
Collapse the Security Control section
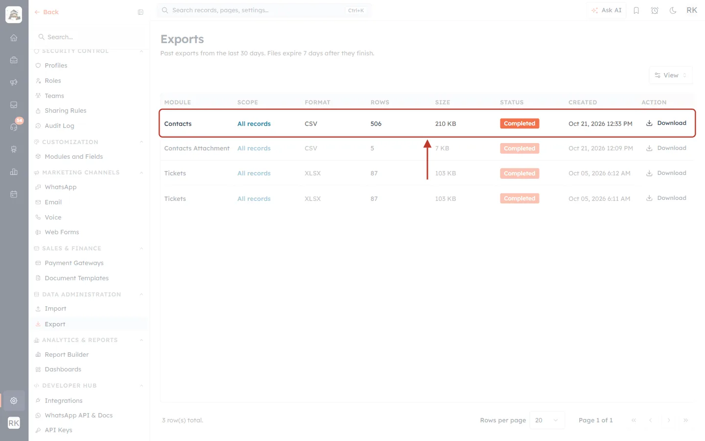pos(141,51)
